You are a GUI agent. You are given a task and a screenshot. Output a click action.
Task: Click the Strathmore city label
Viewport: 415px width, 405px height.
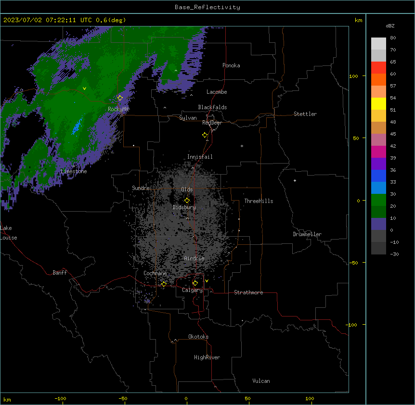tap(248, 292)
